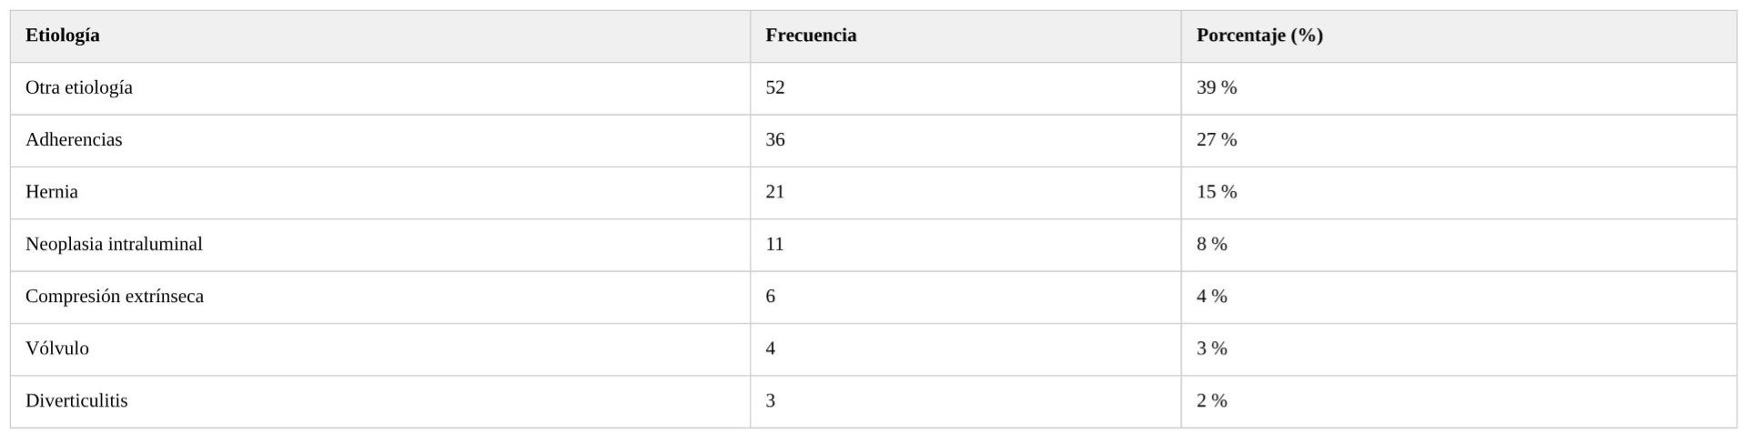
Task: Select frequency value 11
Action: point(774,244)
